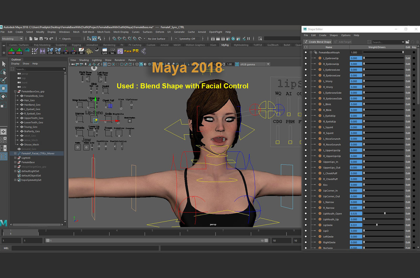Viewport: 420px width, 278px height.
Task: Click the Redo arrow icon
Action: point(51,39)
